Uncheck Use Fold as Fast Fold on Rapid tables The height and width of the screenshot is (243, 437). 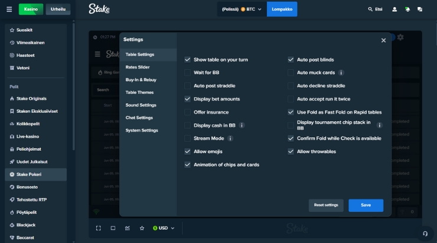click(291, 112)
